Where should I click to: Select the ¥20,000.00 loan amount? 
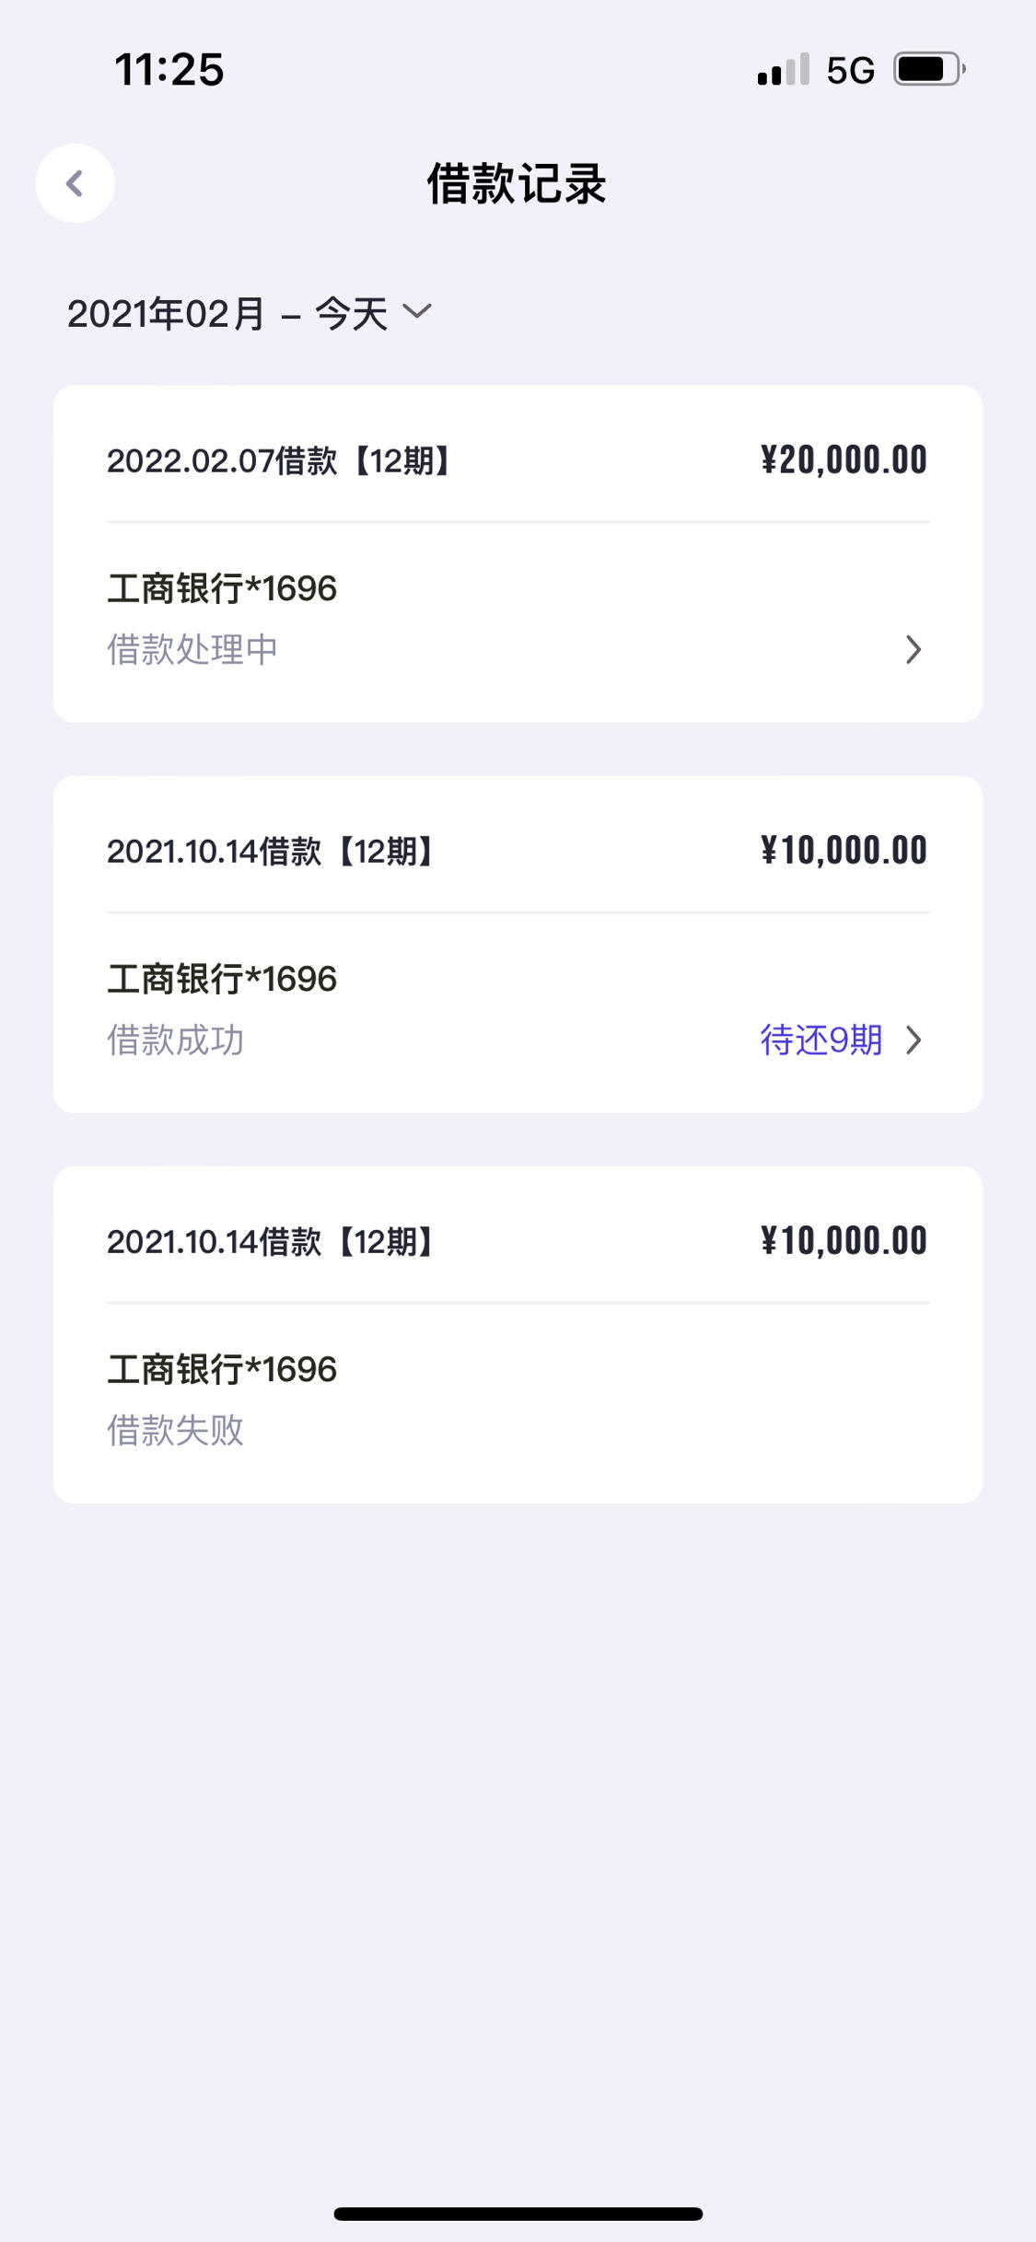(844, 460)
